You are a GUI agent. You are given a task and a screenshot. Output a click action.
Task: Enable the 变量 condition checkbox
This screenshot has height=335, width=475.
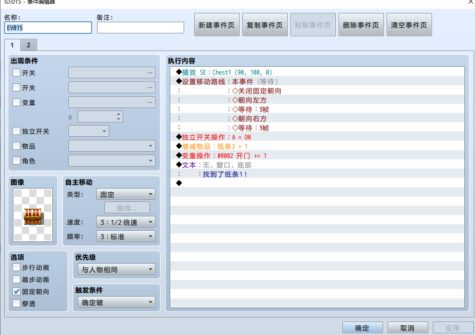coord(16,102)
